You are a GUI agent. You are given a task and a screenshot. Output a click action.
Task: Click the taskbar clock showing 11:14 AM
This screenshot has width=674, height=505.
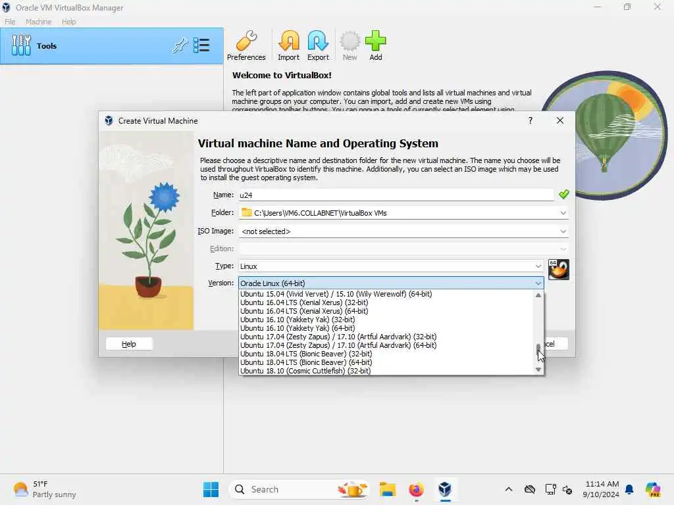[601, 489]
